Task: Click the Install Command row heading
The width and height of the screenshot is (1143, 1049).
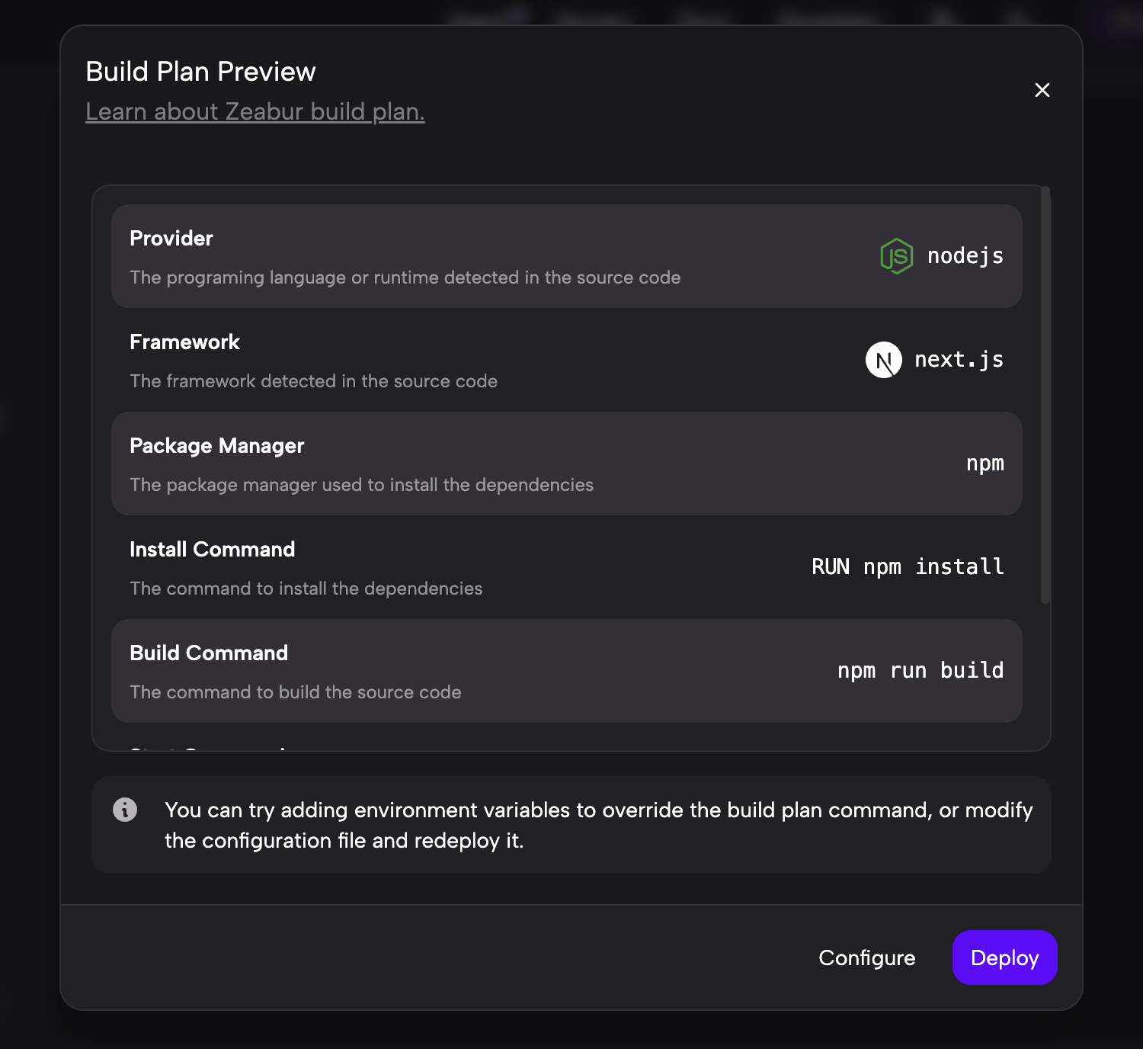Action: click(212, 550)
